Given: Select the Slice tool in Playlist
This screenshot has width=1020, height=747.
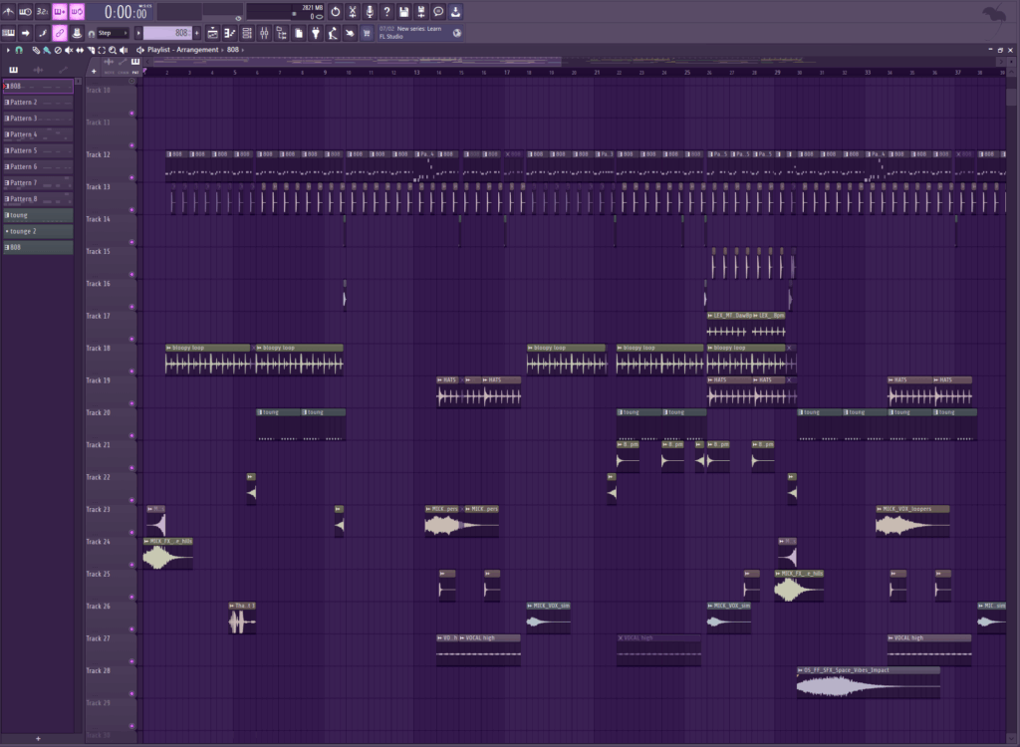Looking at the screenshot, I should click(91, 50).
